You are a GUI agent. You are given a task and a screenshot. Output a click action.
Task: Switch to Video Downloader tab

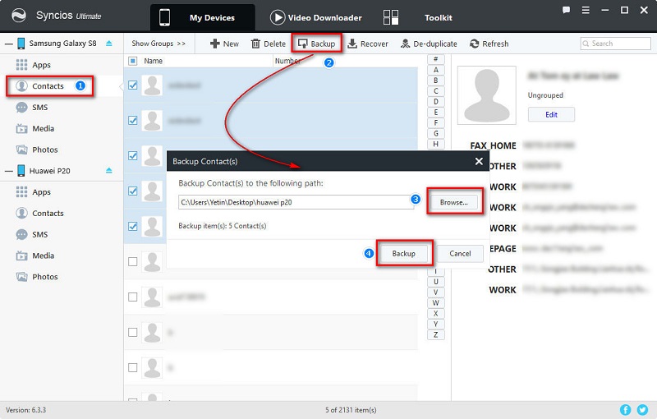tap(315, 17)
